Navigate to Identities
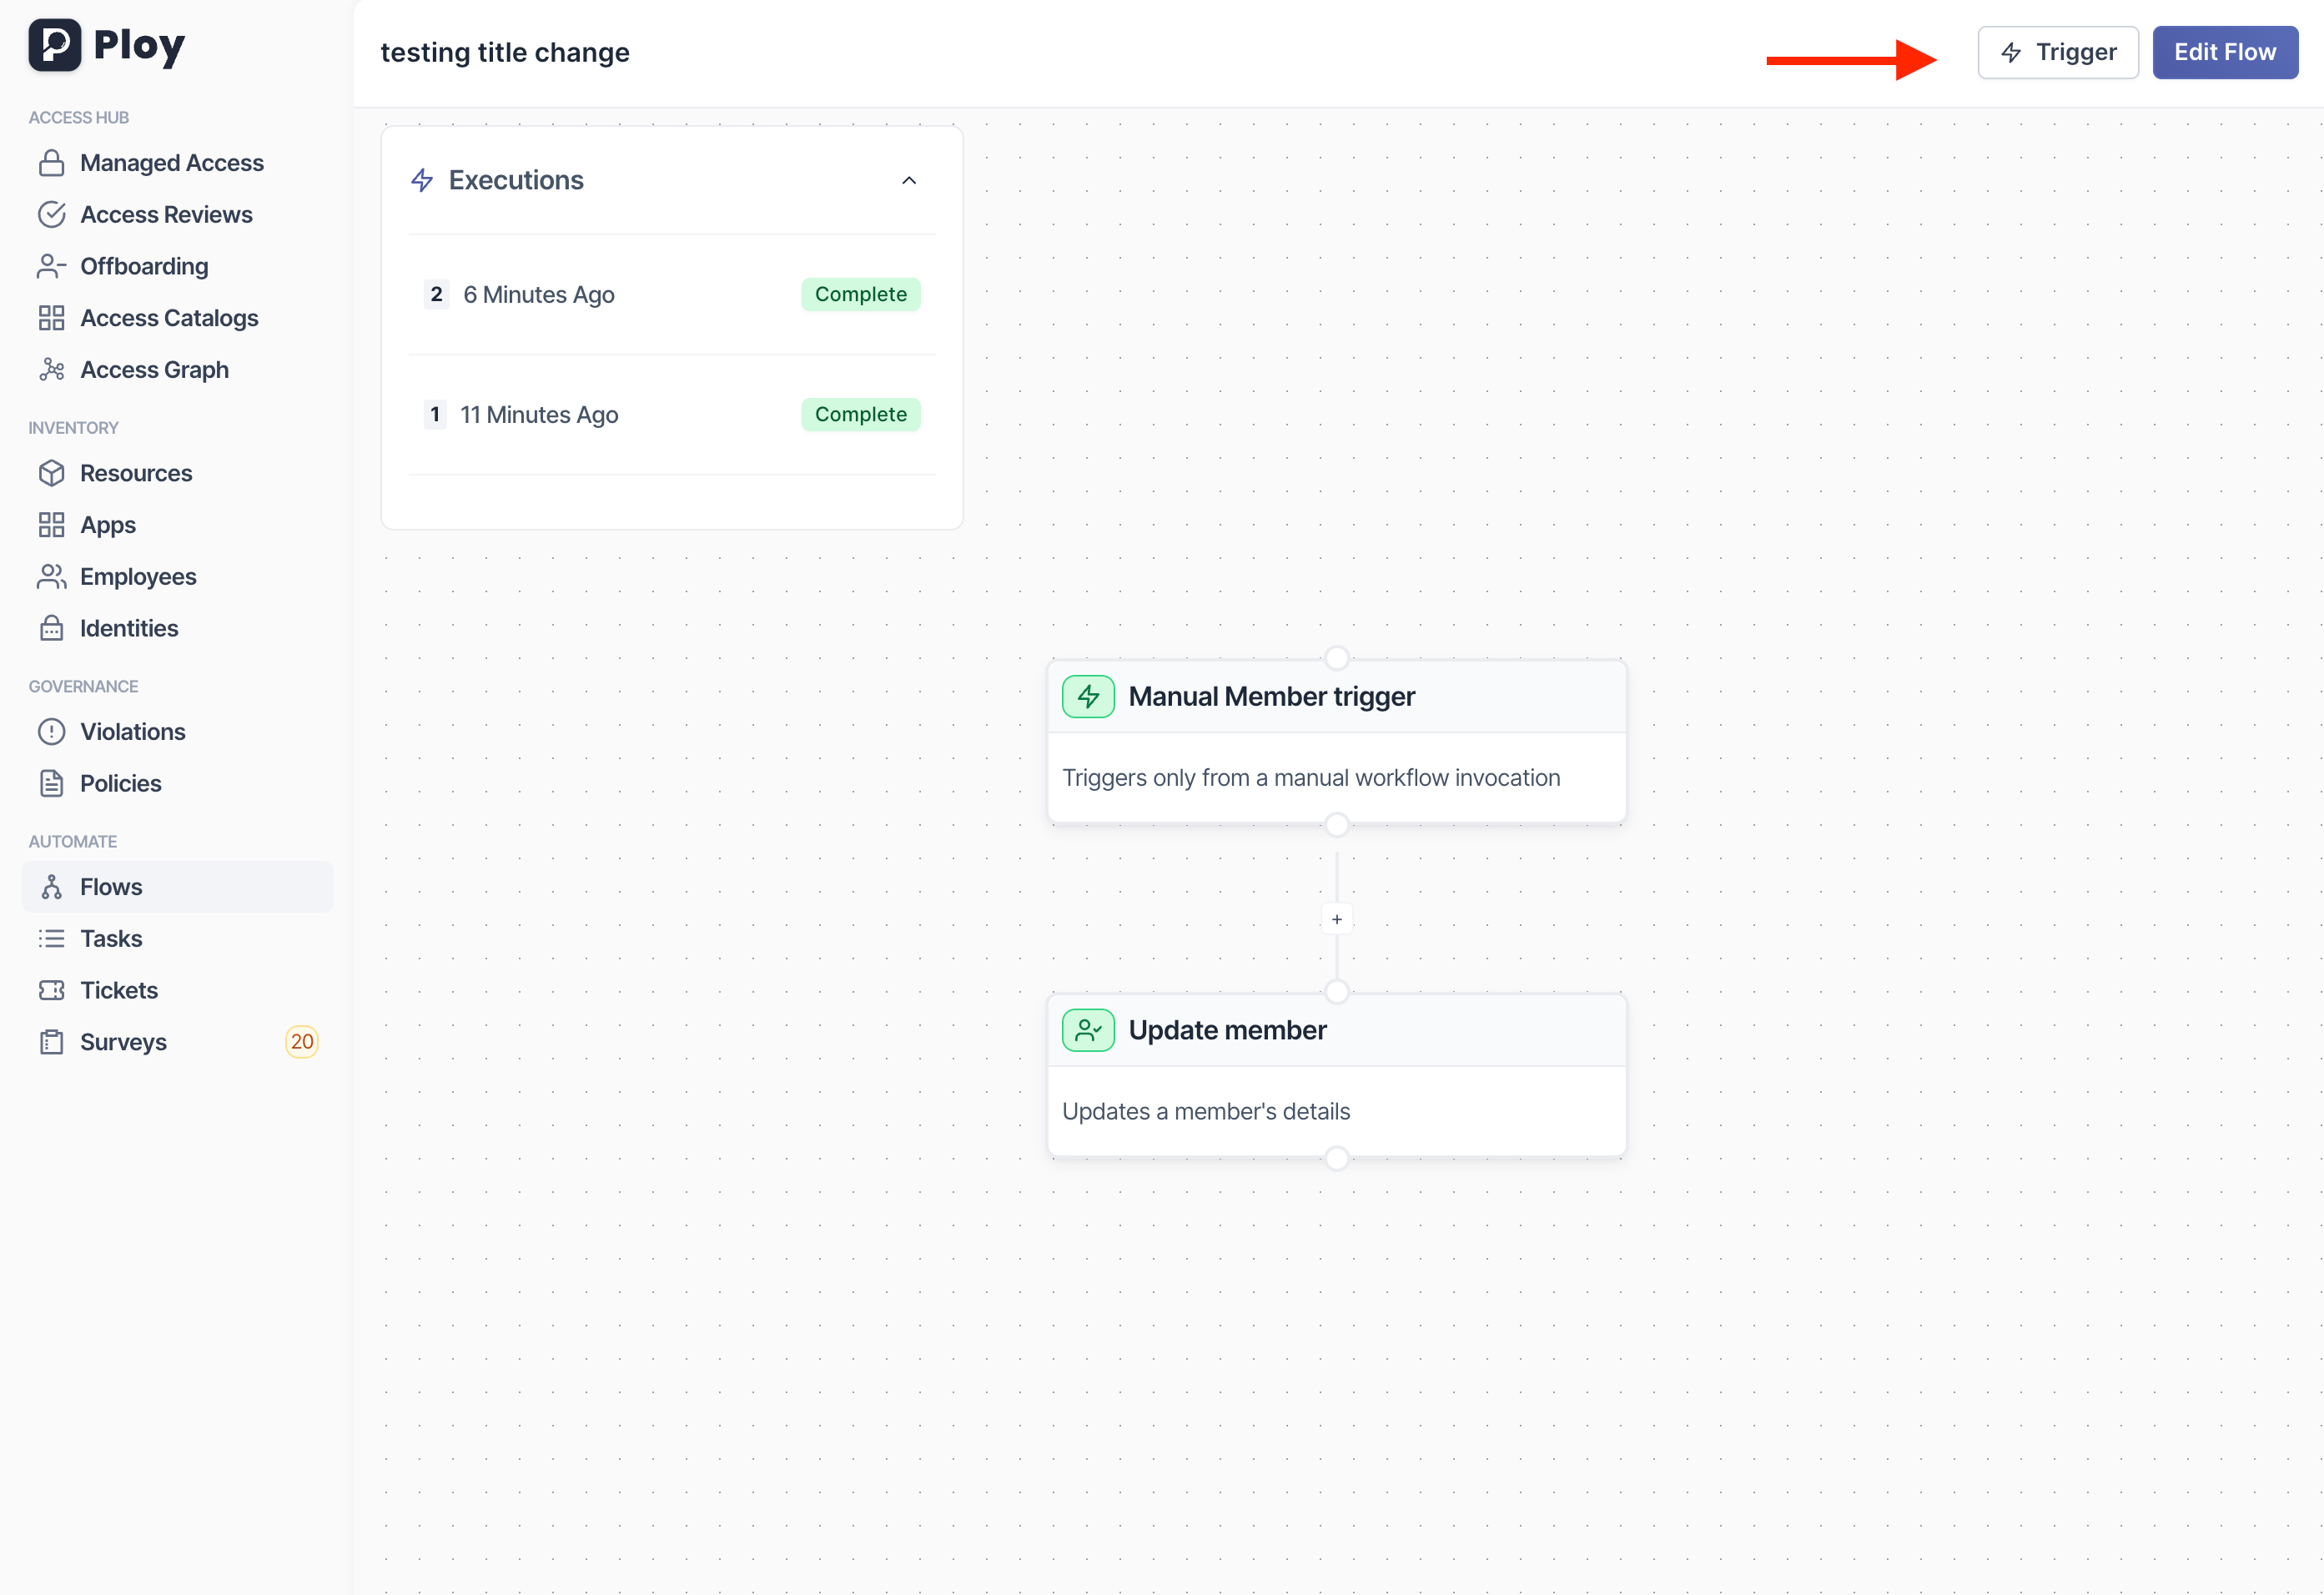Screen dimensions: 2324x1595 click(177, 628)
